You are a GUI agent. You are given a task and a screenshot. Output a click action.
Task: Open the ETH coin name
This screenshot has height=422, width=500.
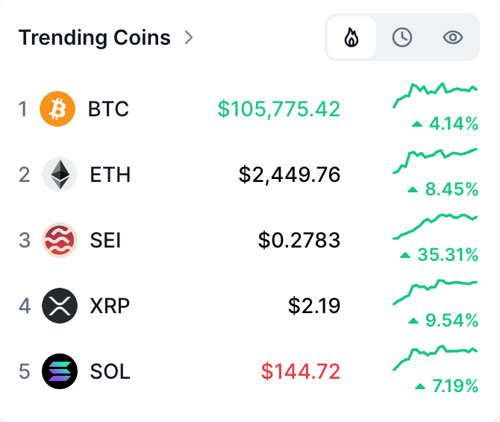pos(110,174)
